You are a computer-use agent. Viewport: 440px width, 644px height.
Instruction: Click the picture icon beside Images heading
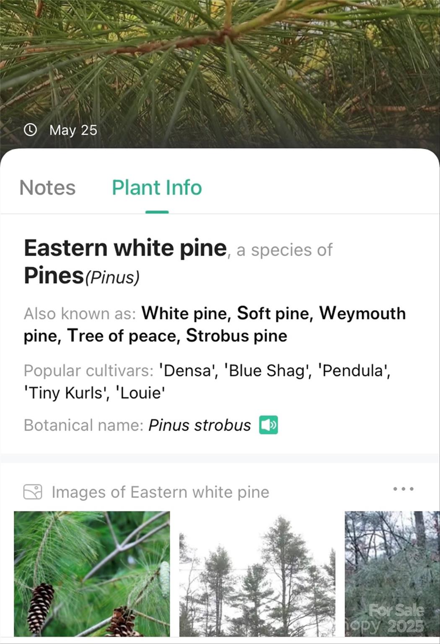click(33, 492)
